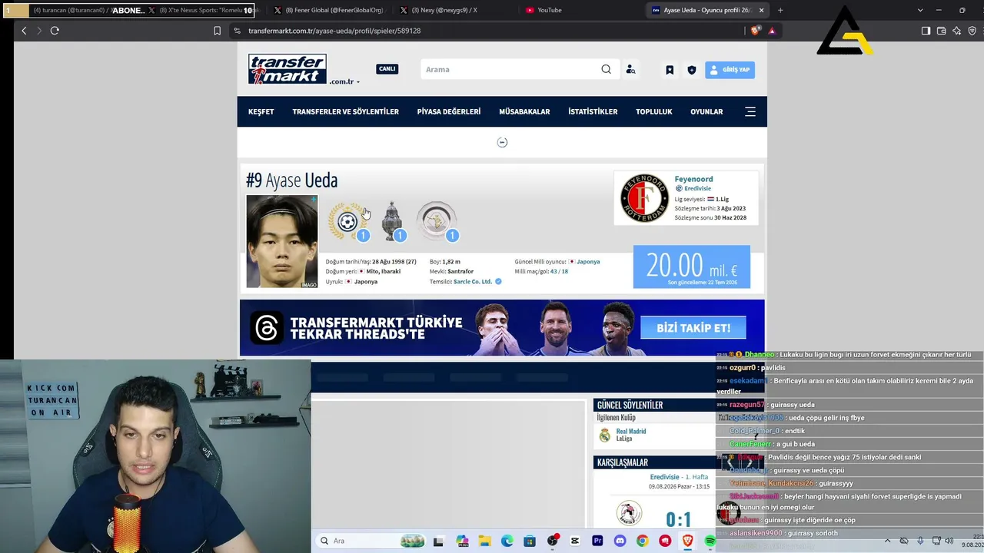Open the Sarcle Co. Ltd. agent link

click(473, 282)
